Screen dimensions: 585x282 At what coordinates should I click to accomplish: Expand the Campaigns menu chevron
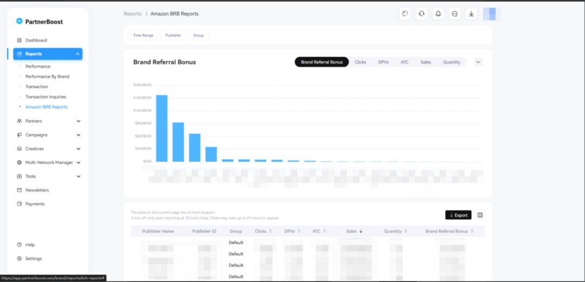coord(79,135)
